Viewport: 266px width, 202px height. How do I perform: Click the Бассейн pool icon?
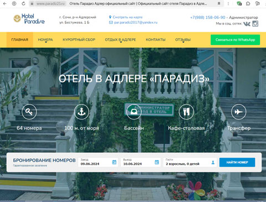(x=134, y=112)
